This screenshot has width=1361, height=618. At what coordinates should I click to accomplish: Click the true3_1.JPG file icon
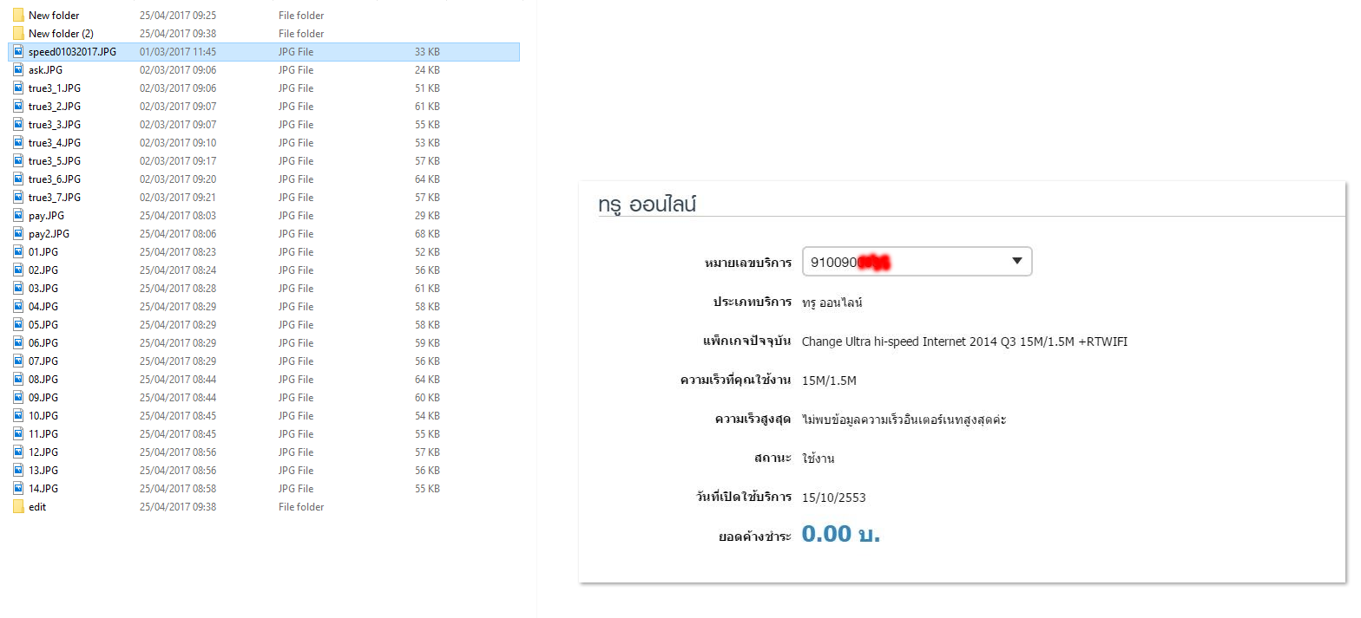point(18,88)
